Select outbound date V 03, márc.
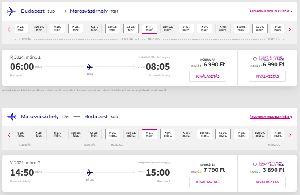 [x=186, y=29]
